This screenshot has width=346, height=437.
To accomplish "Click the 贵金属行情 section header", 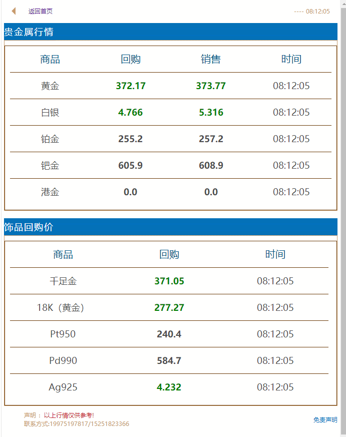I will 29,32.
